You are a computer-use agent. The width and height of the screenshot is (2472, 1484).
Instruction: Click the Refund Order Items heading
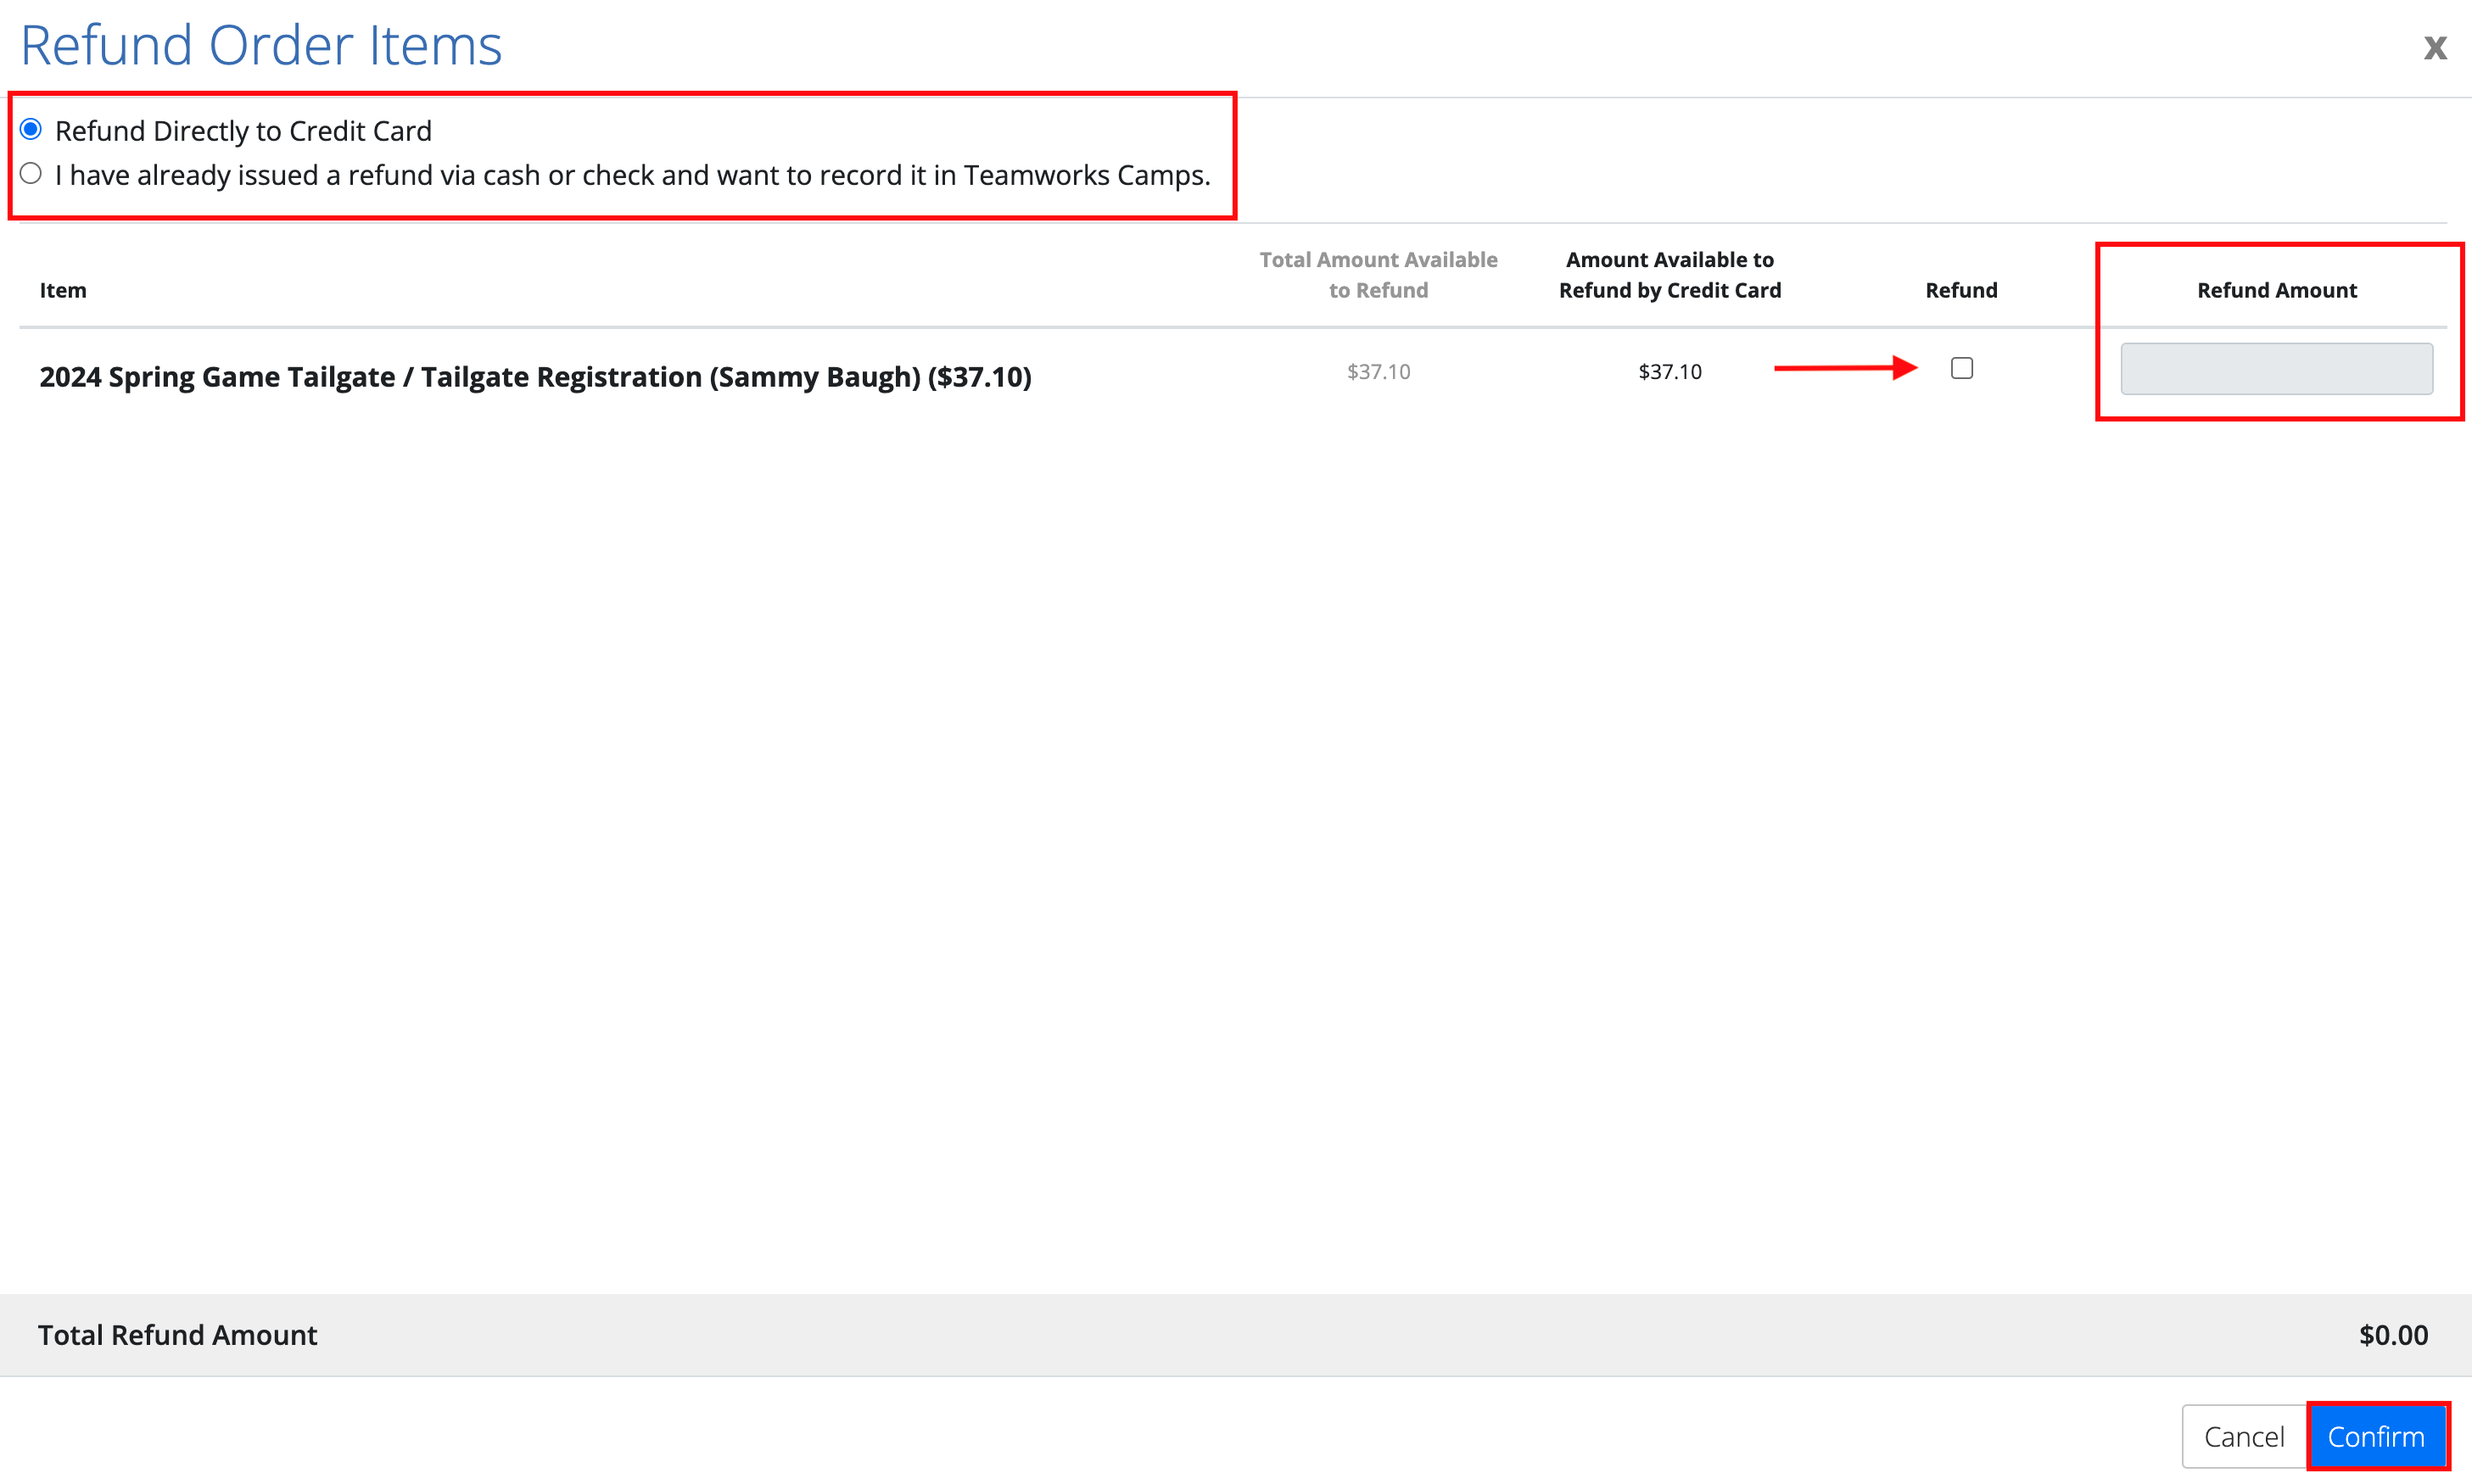[x=261, y=46]
